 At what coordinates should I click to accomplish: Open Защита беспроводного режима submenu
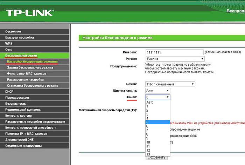point(30,67)
